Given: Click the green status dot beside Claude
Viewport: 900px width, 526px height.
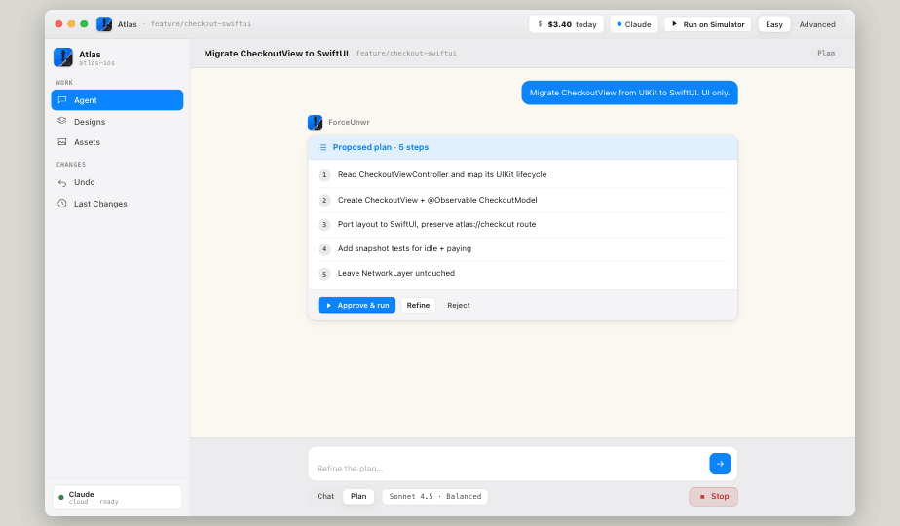Looking at the screenshot, I should point(61,498).
